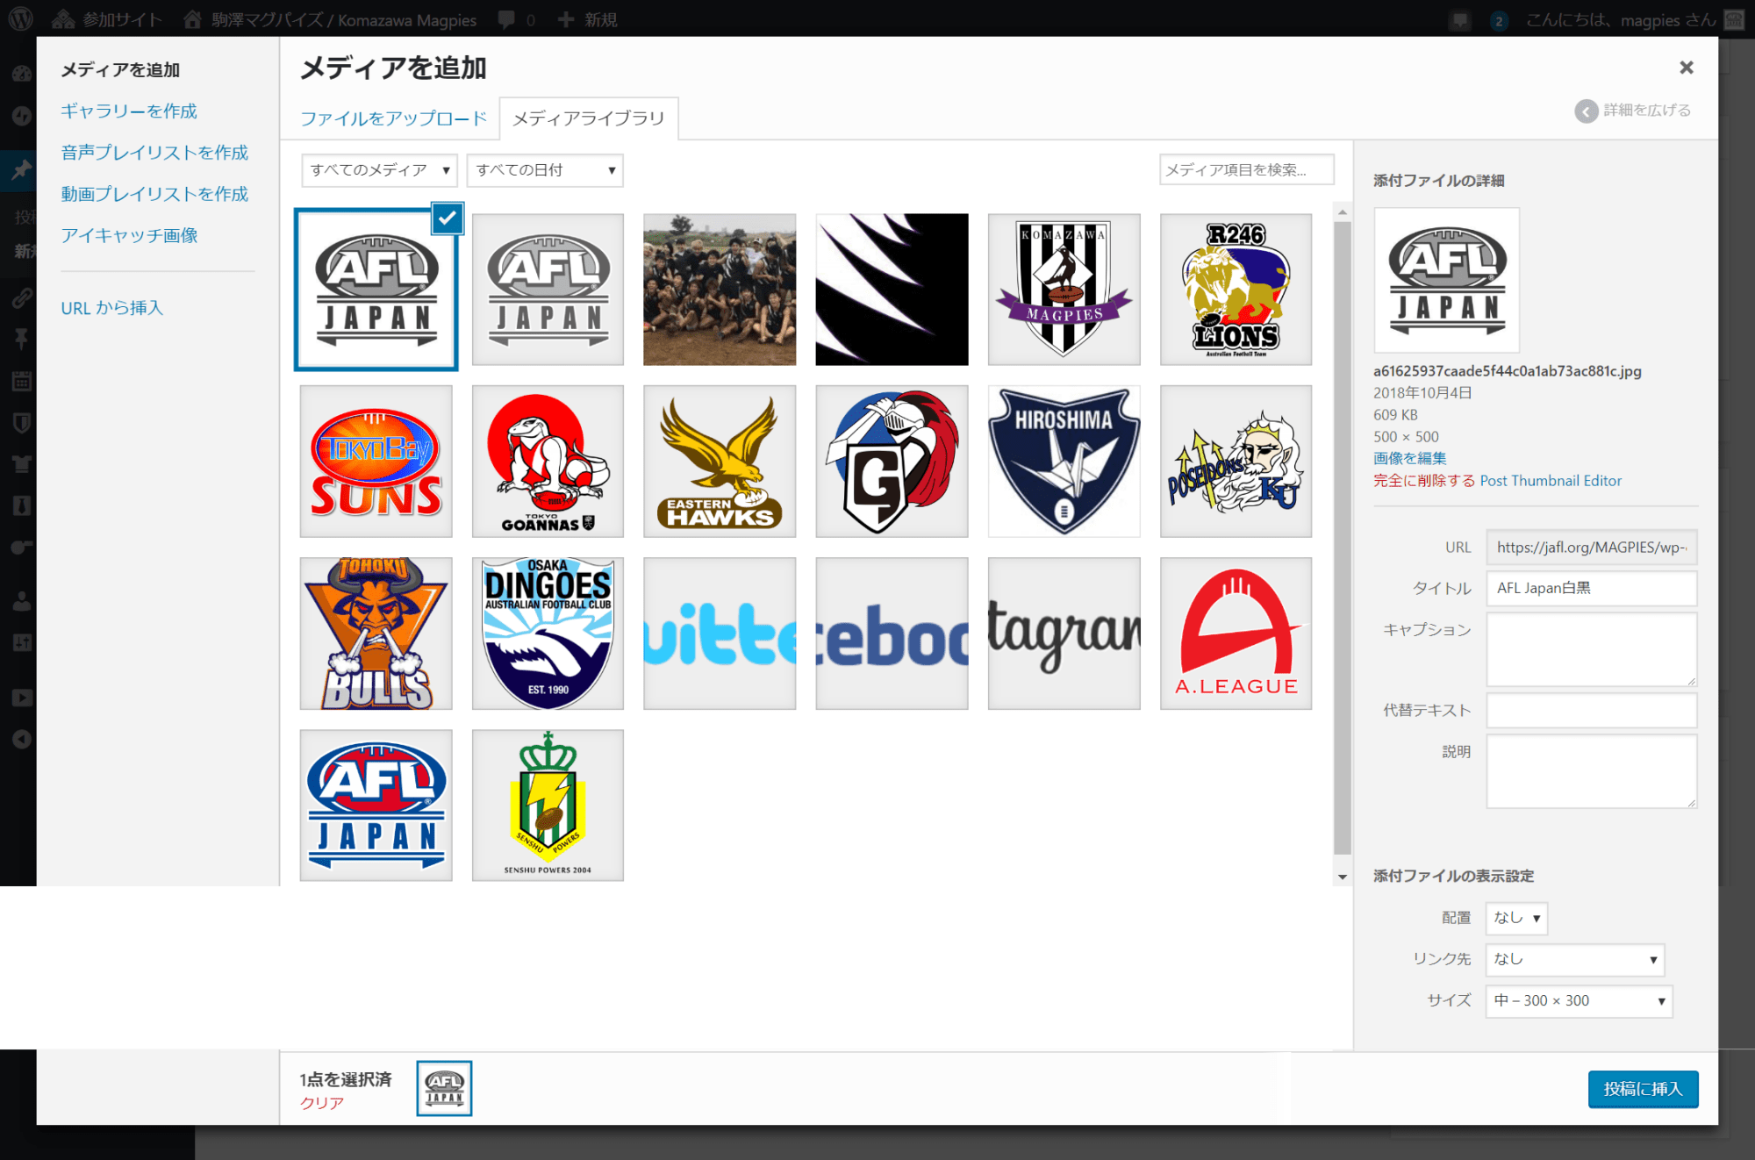Viewport: 1755px width, 1160px height.
Task: Select the Tokyo Goannas logo thumbnail
Action: [548, 462]
